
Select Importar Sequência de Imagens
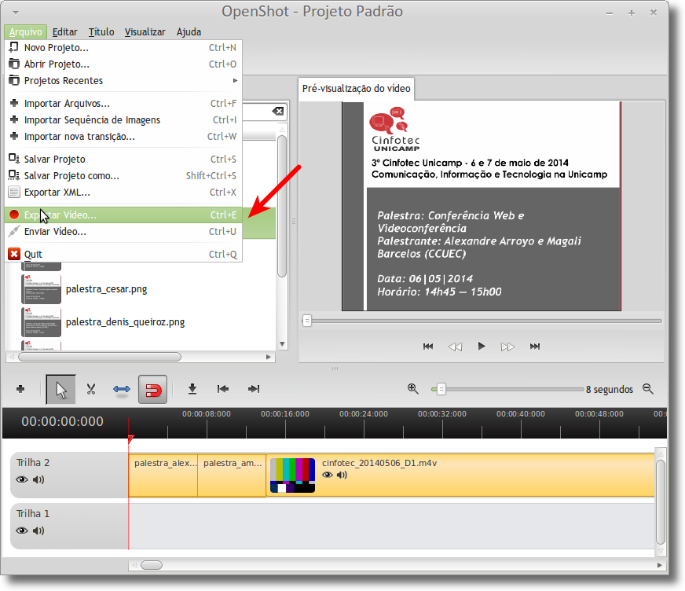(123, 120)
